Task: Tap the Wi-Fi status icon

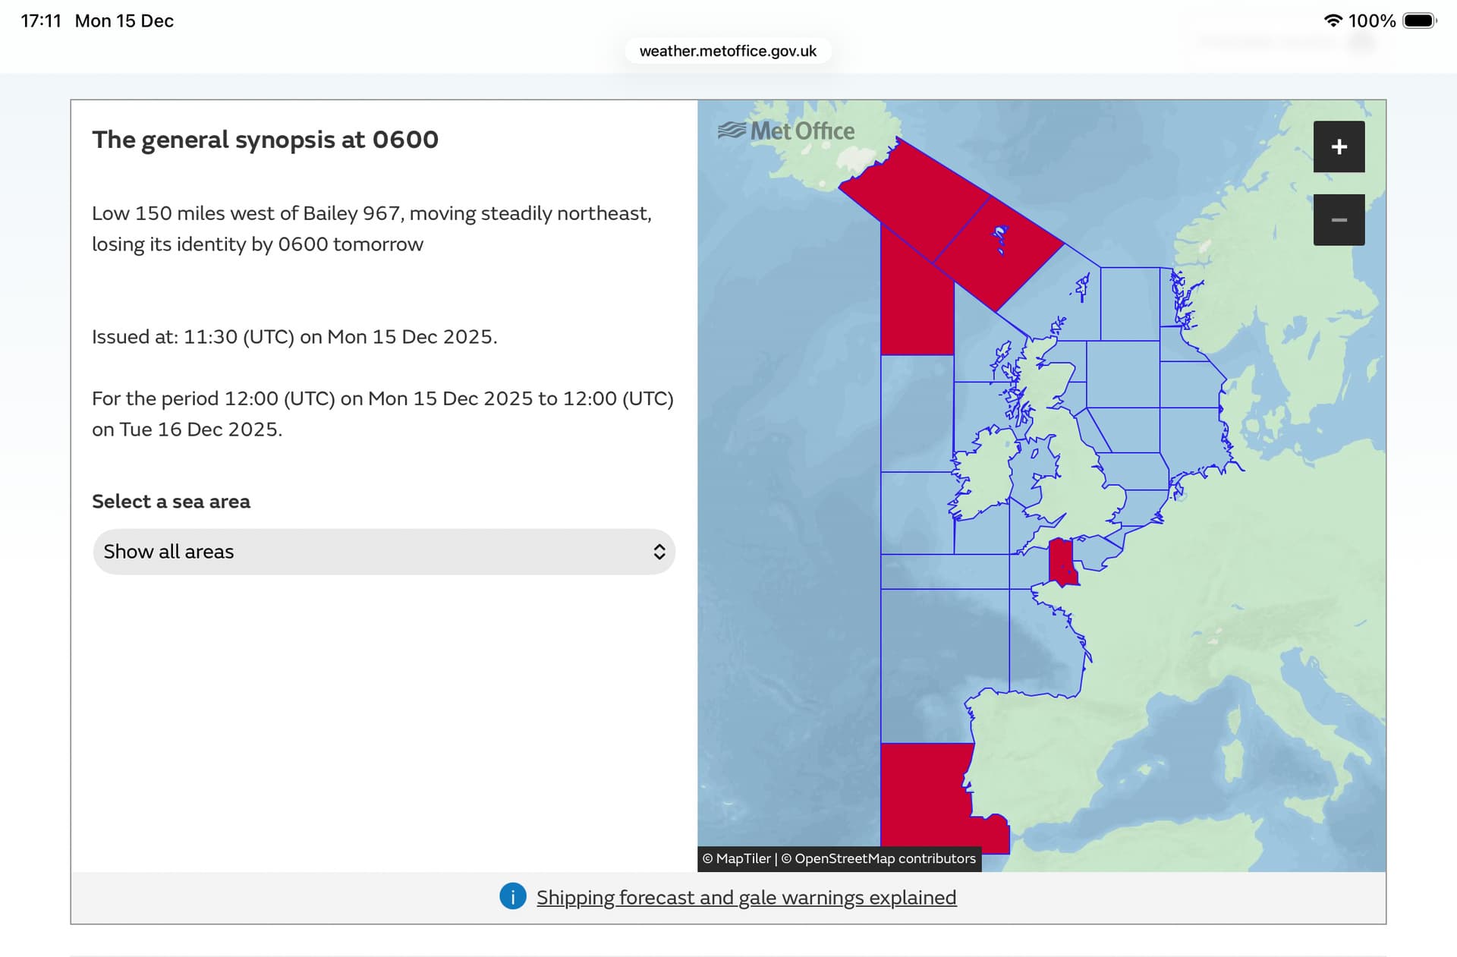Action: coord(1333,20)
